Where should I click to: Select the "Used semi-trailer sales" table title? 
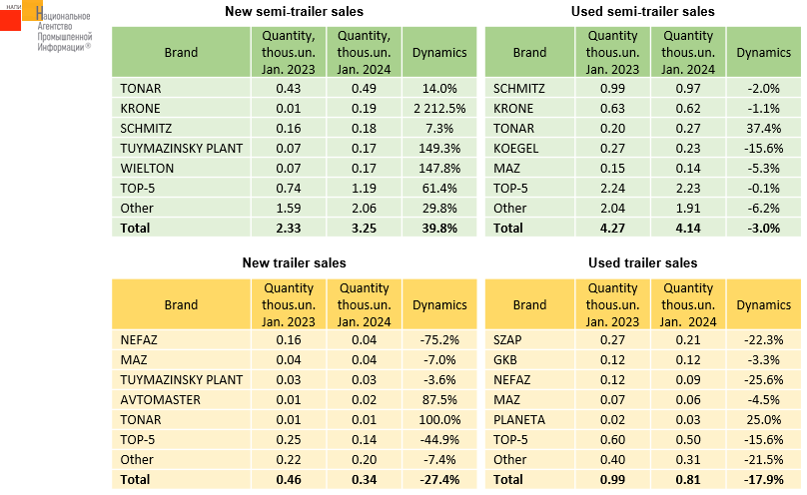pos(642,12)
